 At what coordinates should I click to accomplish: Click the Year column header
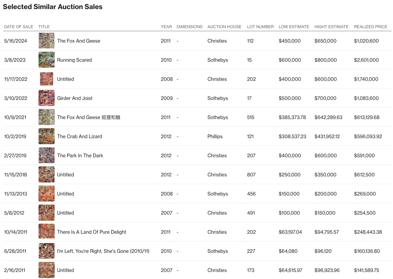(x=166, y=27)
